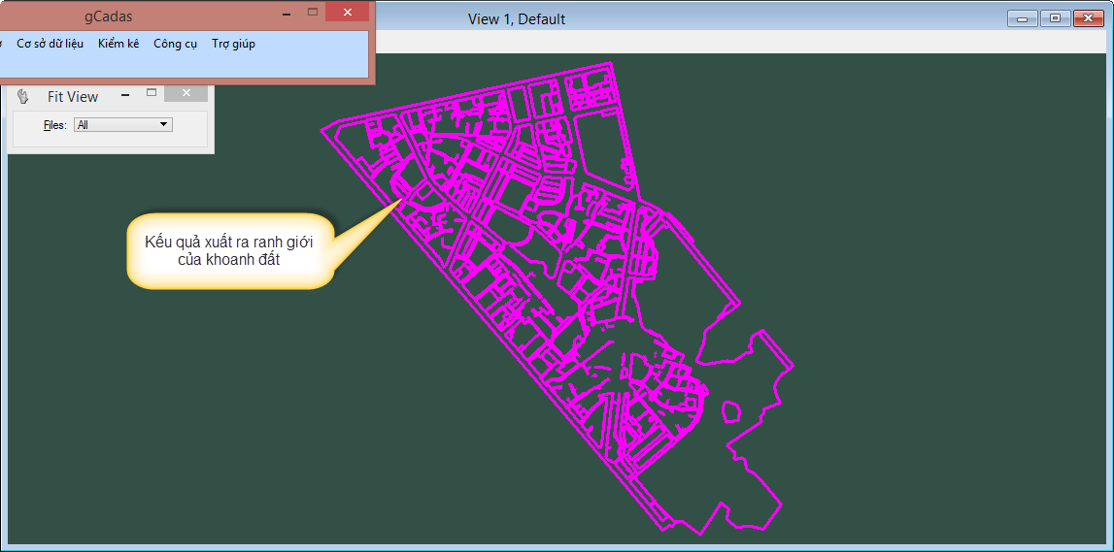Select the Fit View title bar
1114x552 pixels.
[x=73, y=96]
